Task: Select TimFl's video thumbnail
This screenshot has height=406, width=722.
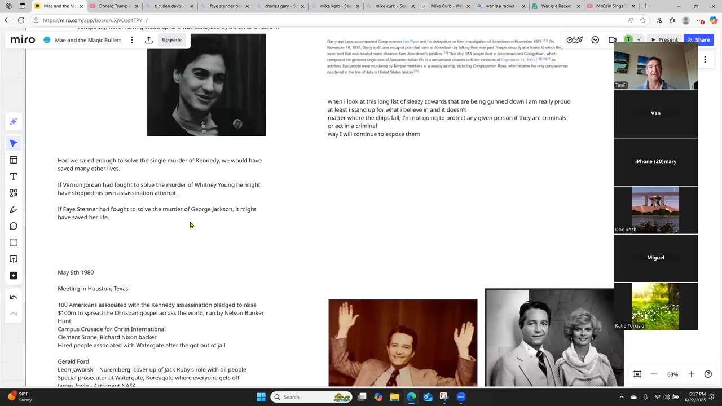Action: tap(655, 66)
